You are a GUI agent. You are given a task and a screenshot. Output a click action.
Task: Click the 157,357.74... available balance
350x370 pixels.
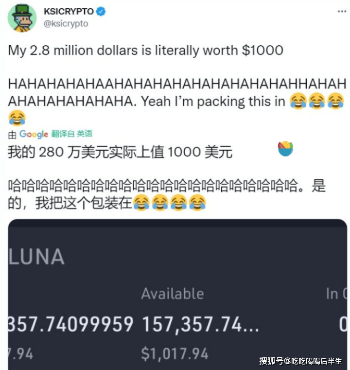[200, 324]
